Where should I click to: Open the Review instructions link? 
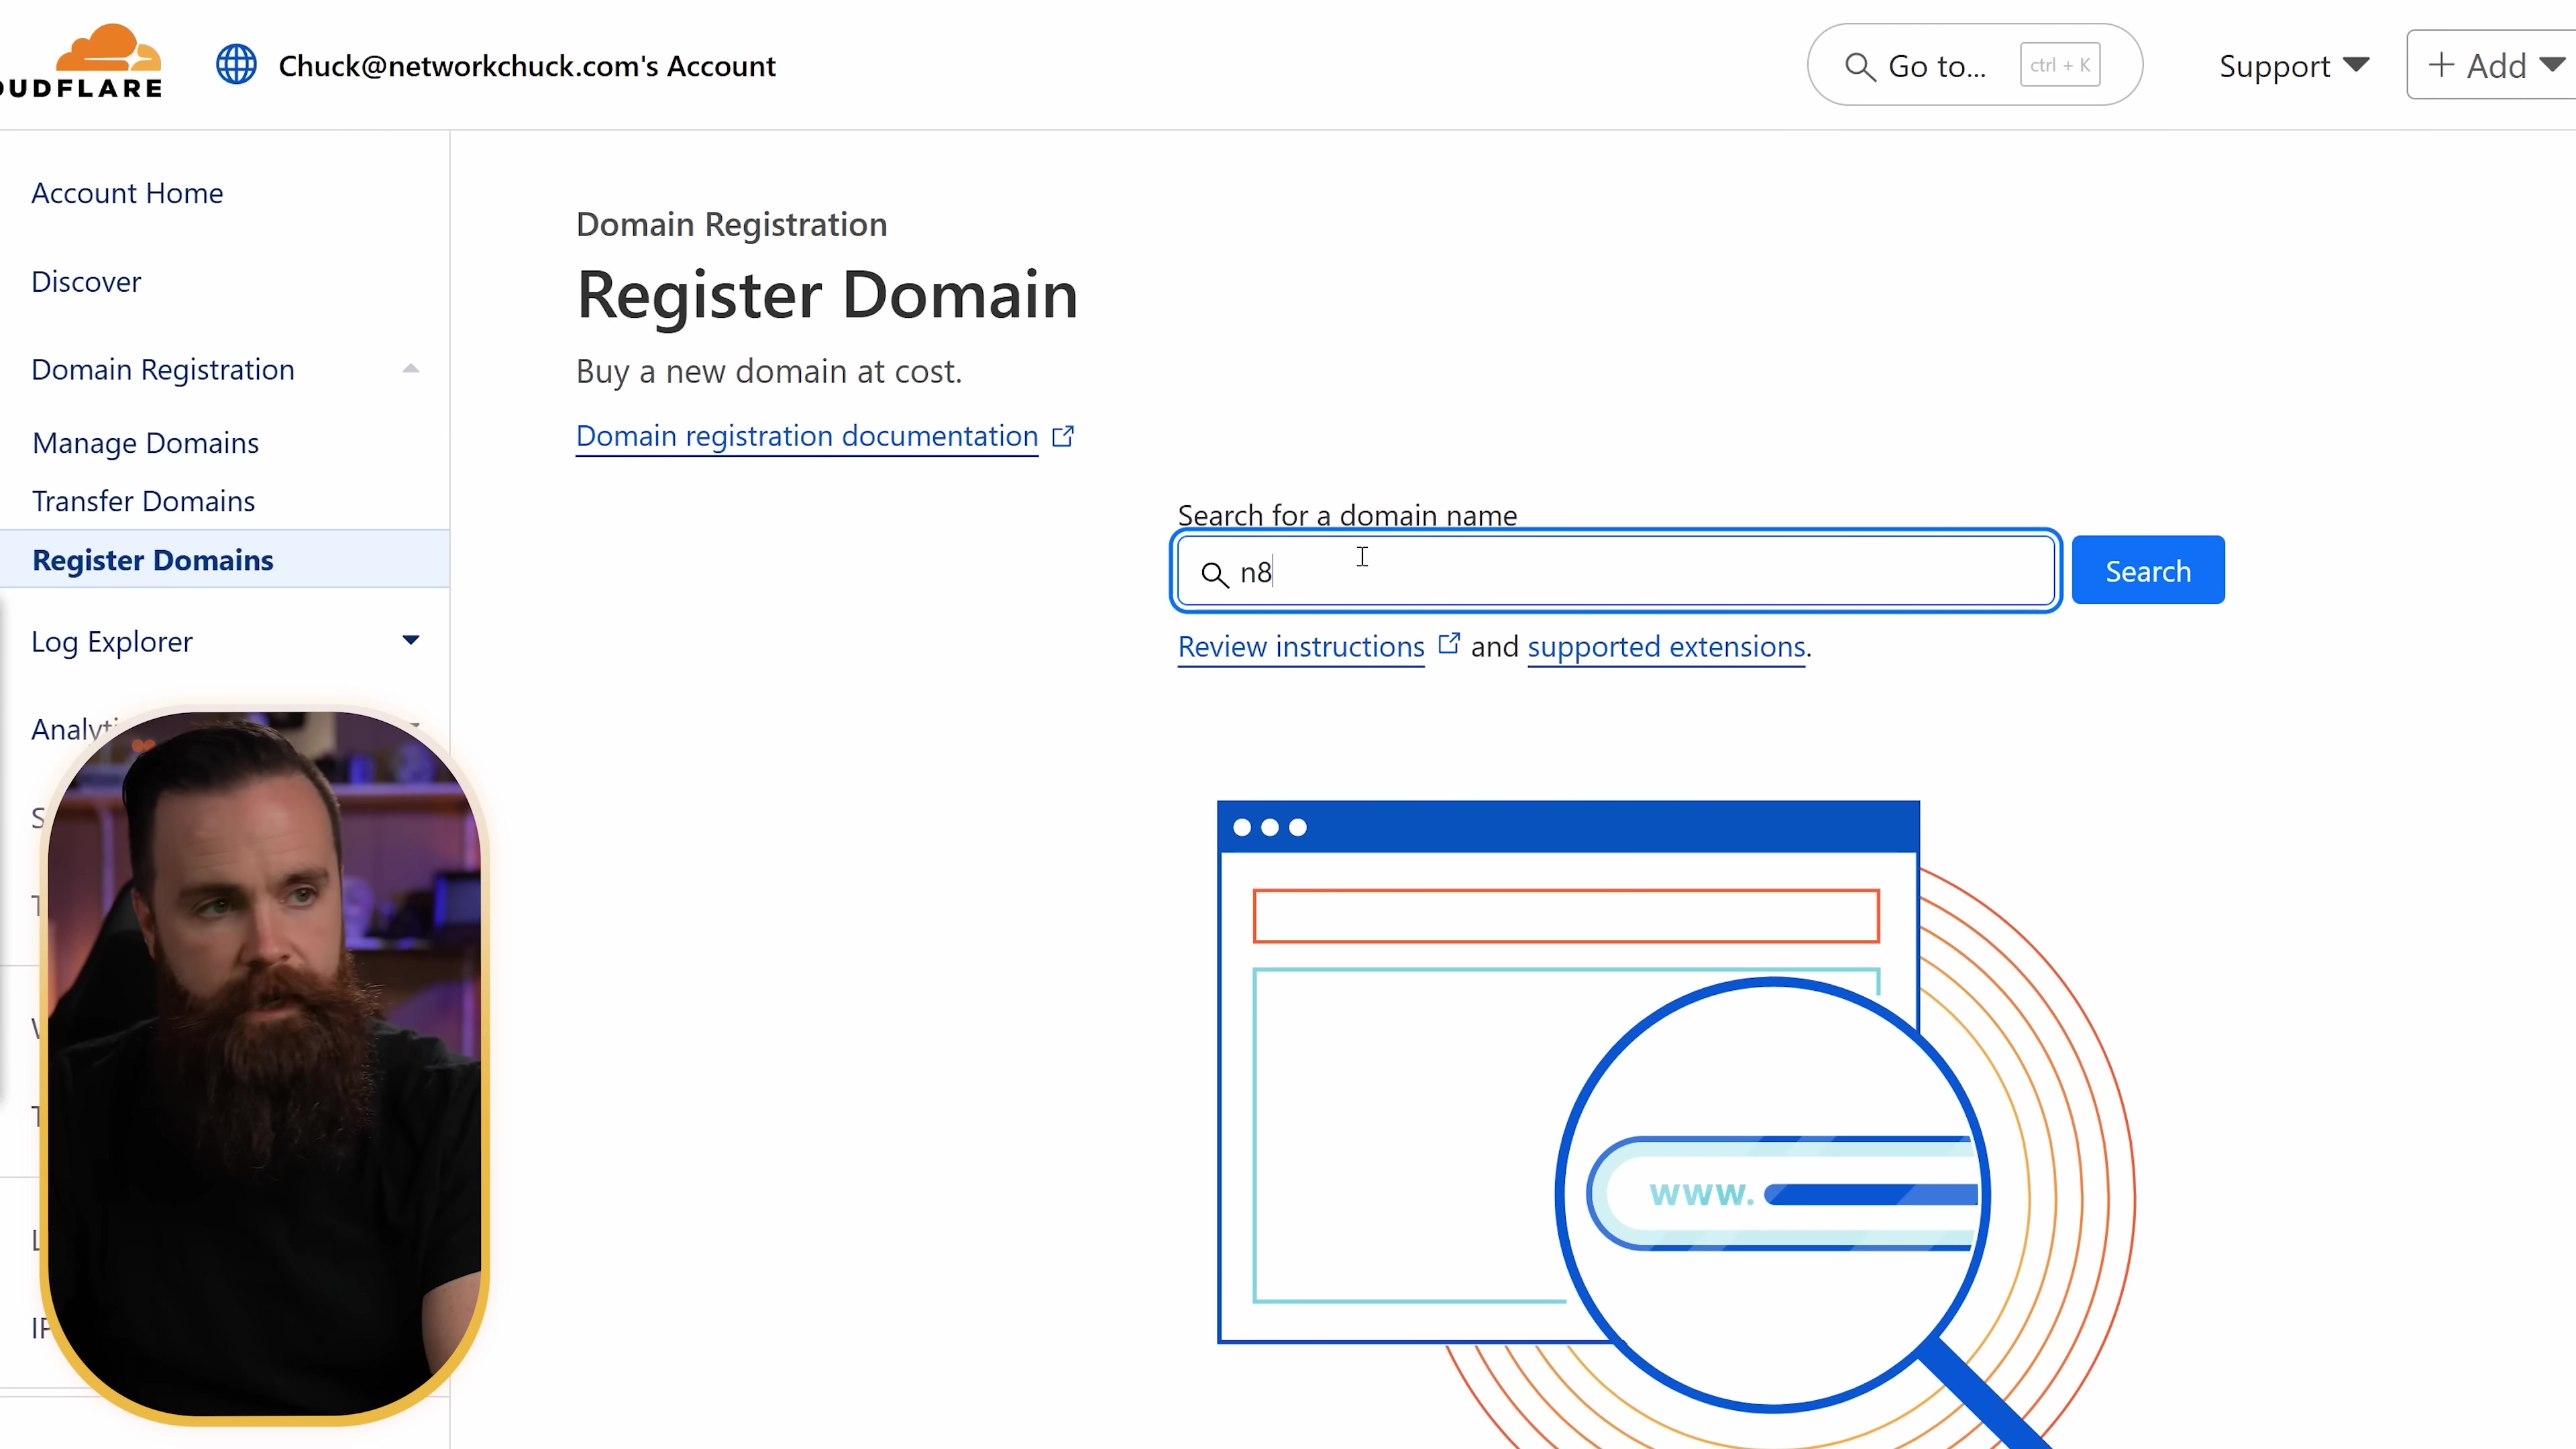(x=1301, y=647)
